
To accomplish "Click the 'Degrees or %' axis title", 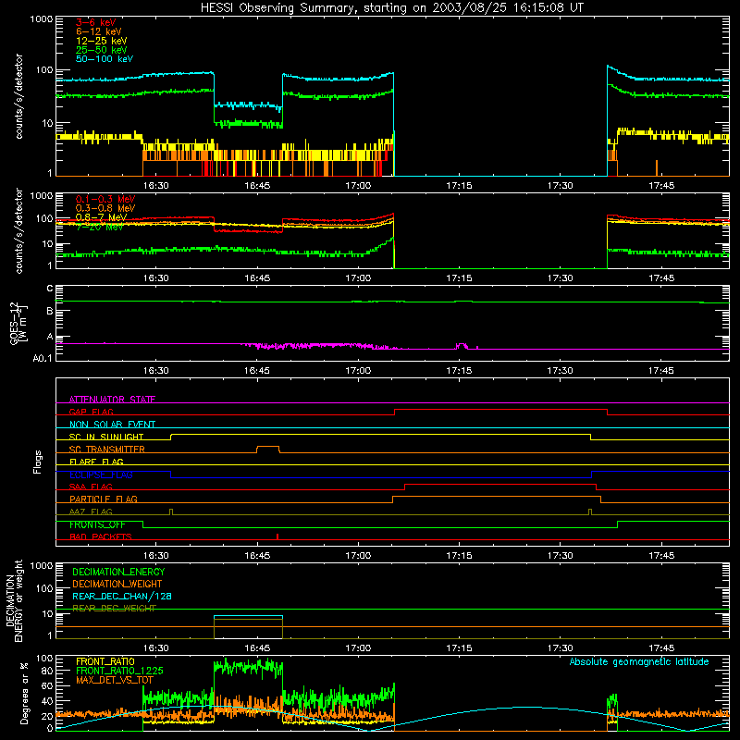I will 25,694.
